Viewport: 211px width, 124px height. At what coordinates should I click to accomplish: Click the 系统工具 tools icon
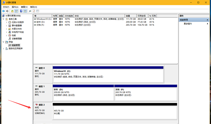[7, 19]
